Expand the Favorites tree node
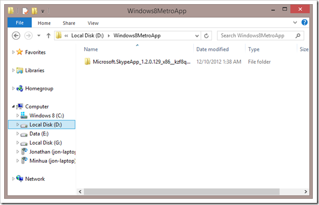 pyautogui.click(x=13, y=52)
